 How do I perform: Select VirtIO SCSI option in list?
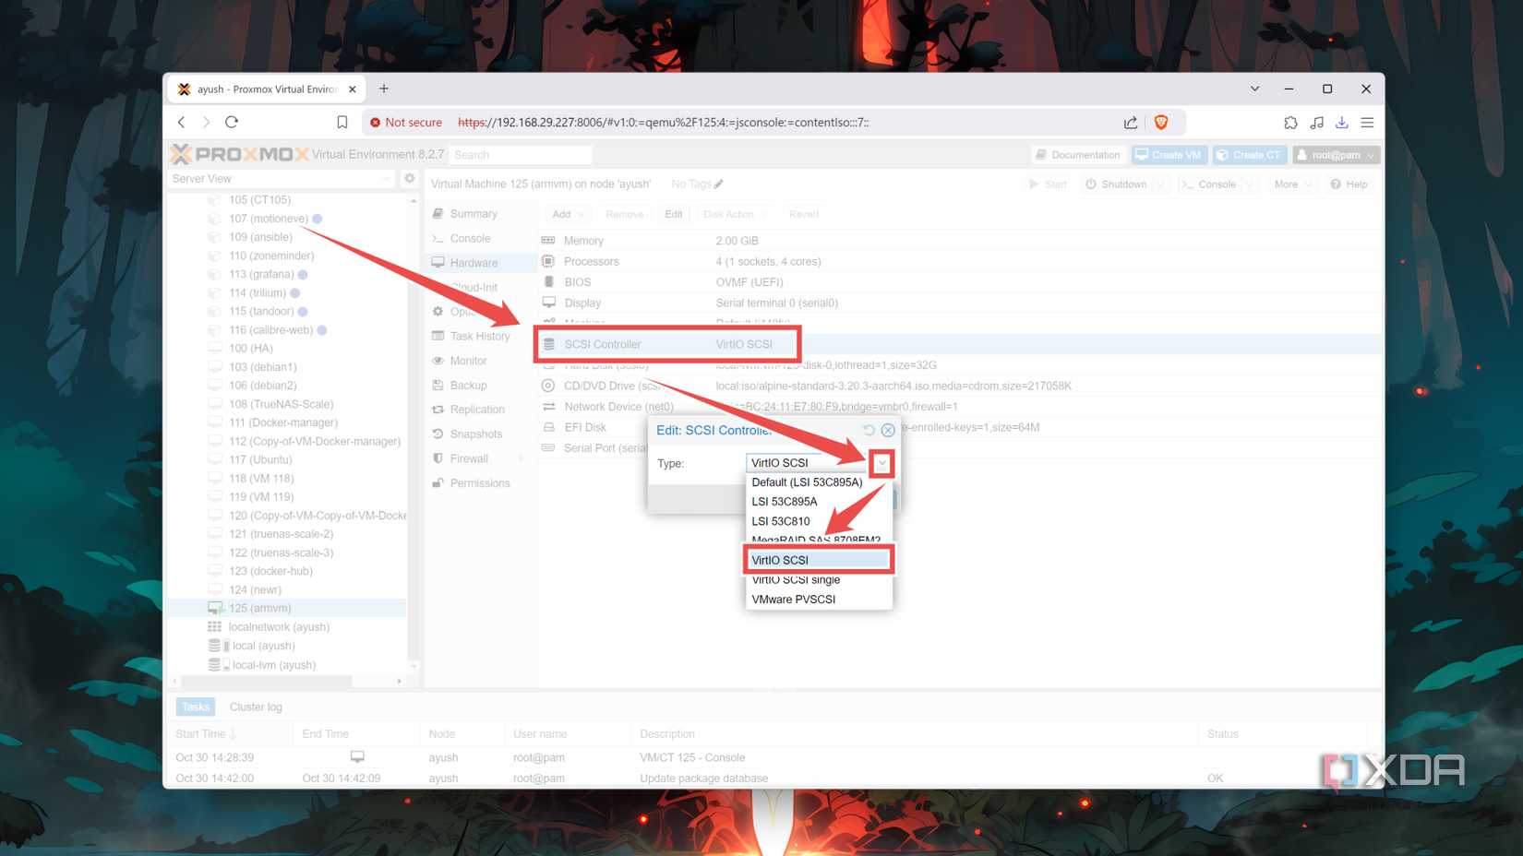pyautogui.click(x=819, y=560)
